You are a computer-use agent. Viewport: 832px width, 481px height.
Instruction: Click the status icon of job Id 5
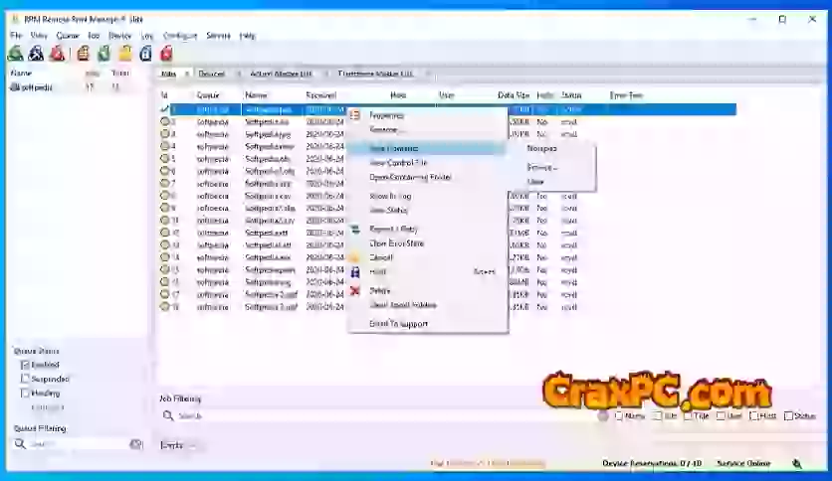click(165, 158)
